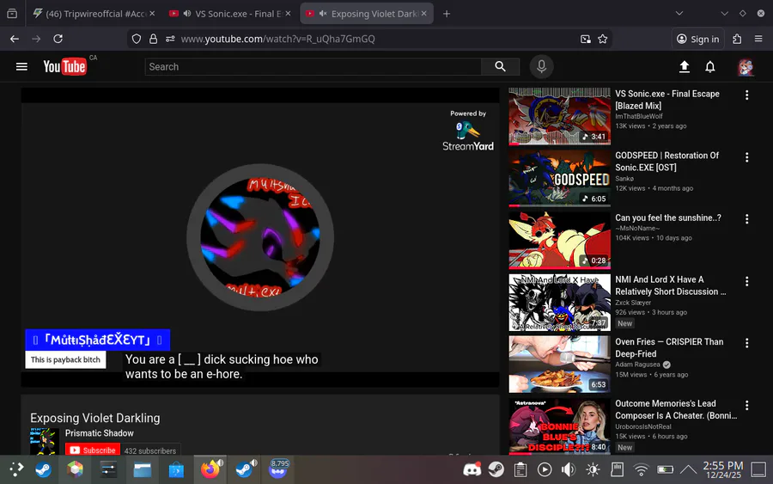Switch to the VS Sonic.exe - Final Escape tab

232,14
